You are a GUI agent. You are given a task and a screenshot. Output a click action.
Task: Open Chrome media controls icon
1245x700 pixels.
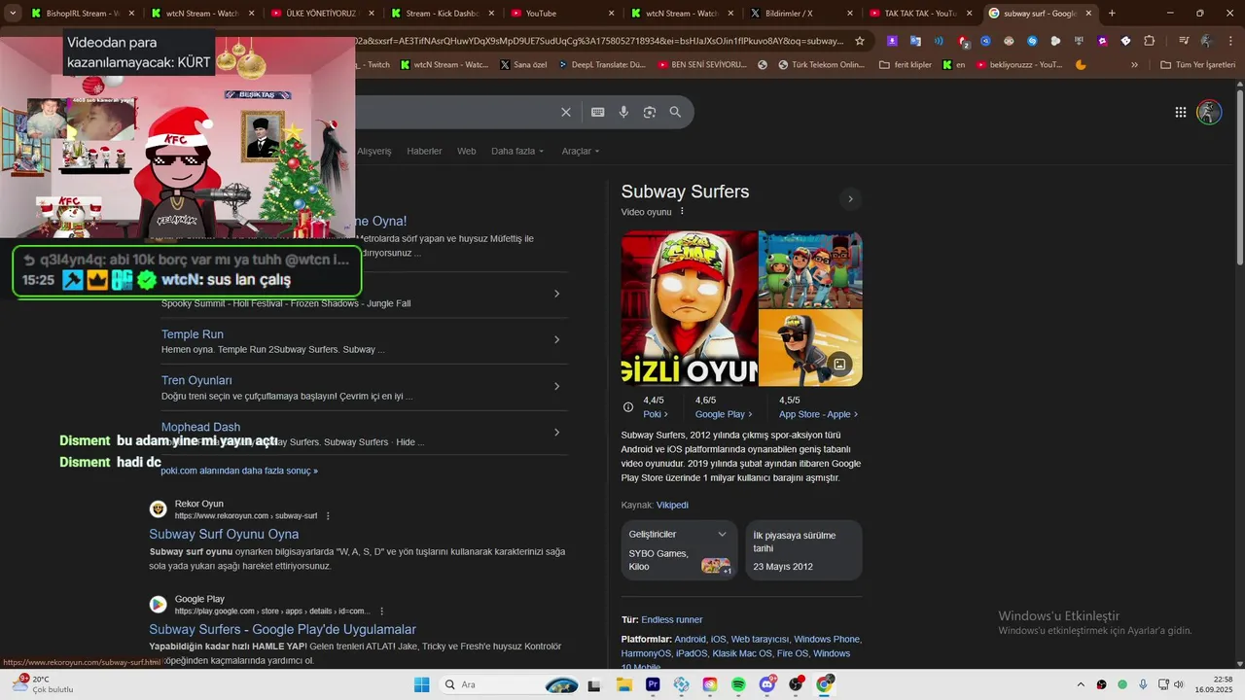point(1184,41)
